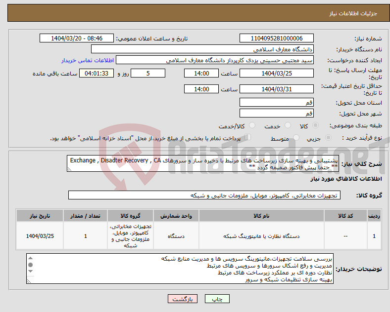Click the resize handle of buyer notes box

click(29, 281)
